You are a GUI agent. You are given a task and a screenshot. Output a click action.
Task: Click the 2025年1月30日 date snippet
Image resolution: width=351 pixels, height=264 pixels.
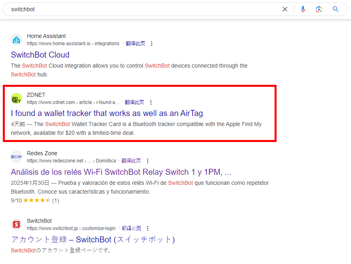[x=30, y=183]
